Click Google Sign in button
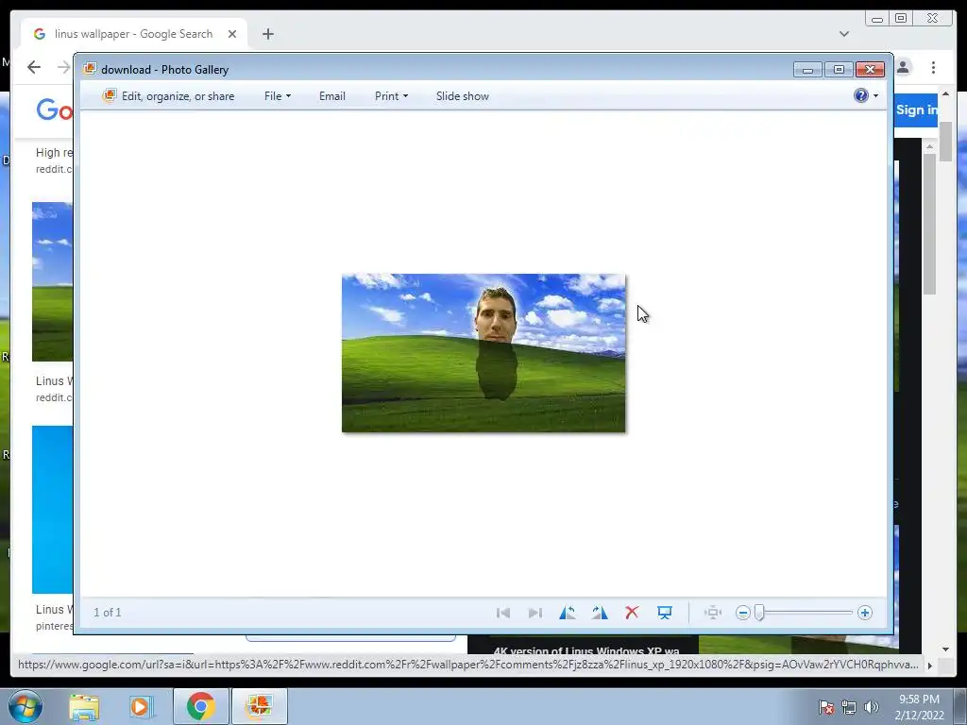967x725 pixels. 916,110
